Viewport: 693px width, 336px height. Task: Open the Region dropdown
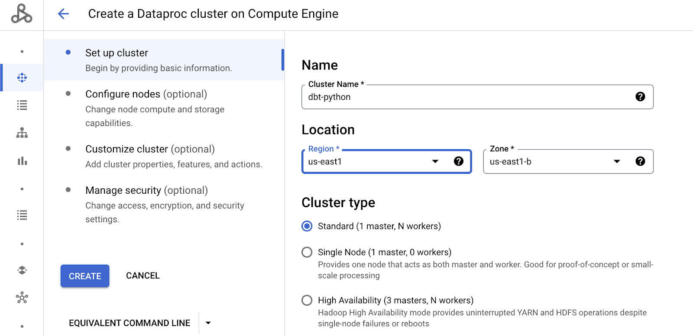[435, 161]
